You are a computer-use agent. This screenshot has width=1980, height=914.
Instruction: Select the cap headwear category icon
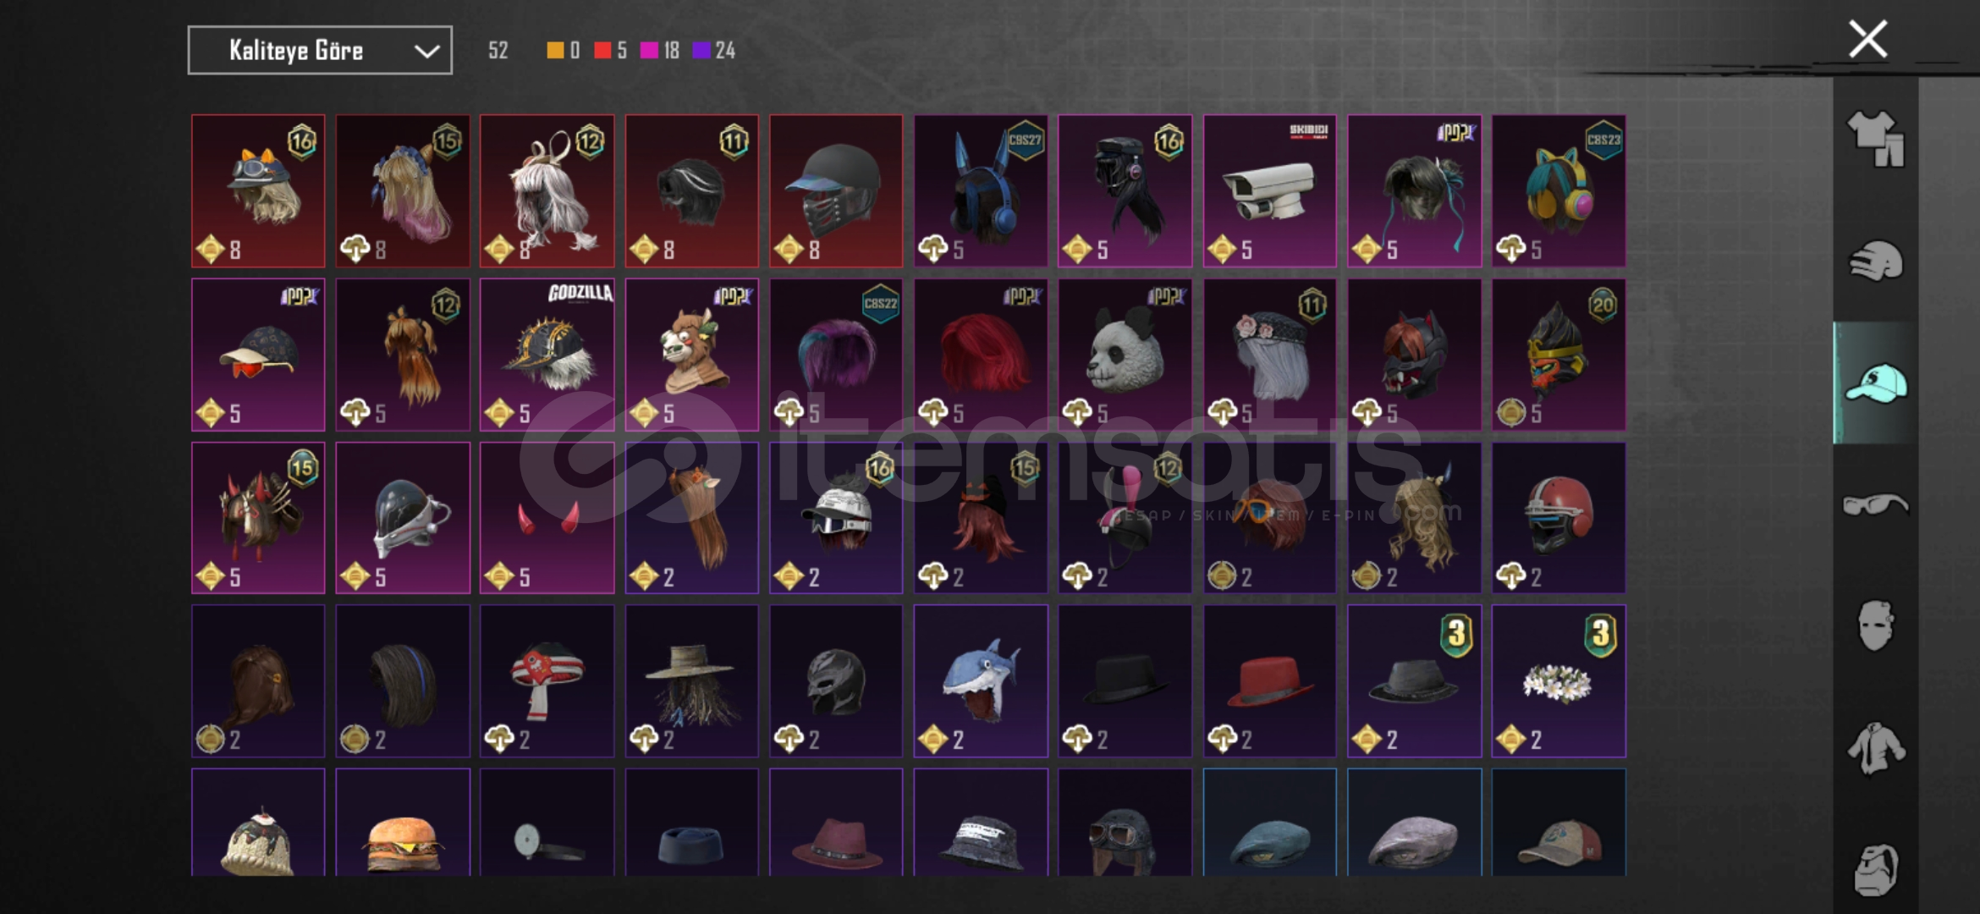[1876, 383]
